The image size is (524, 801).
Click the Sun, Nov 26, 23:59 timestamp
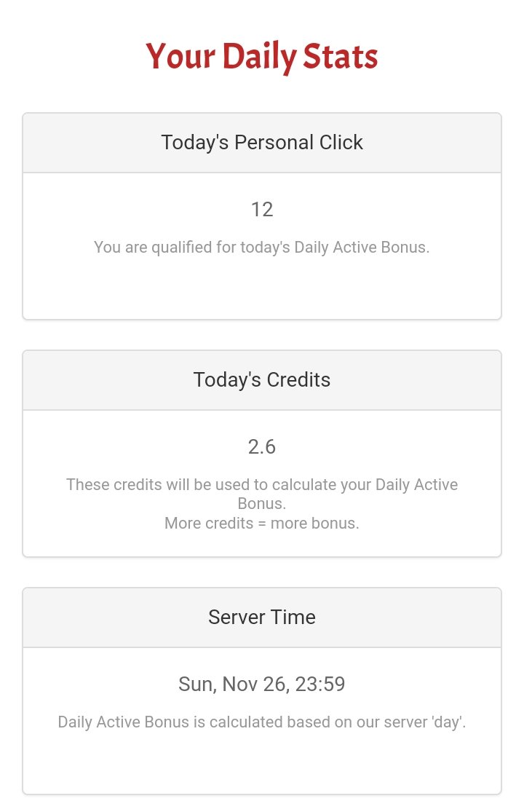click(262, 684)
